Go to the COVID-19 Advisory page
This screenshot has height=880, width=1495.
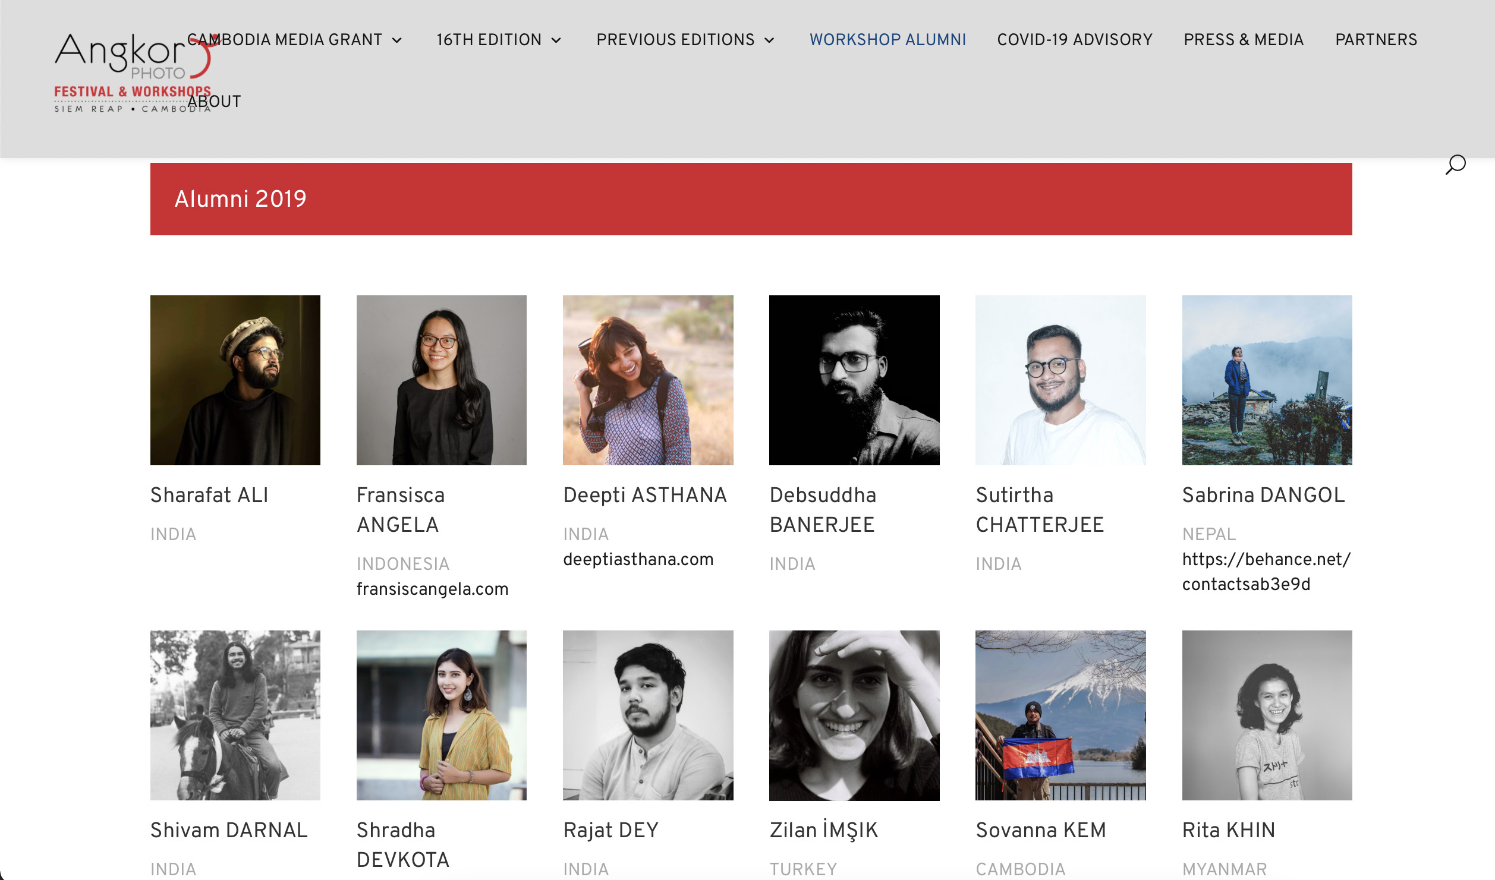1074,40
